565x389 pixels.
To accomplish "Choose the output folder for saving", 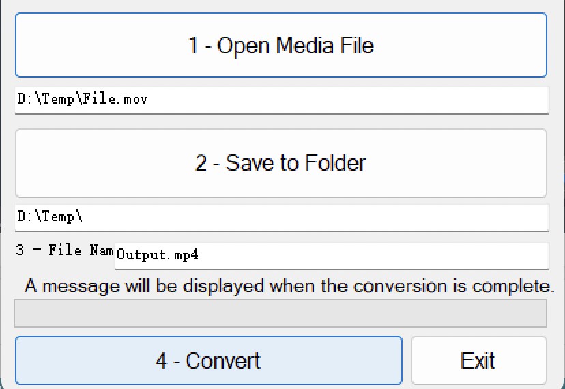I will [x=281, y=163].
